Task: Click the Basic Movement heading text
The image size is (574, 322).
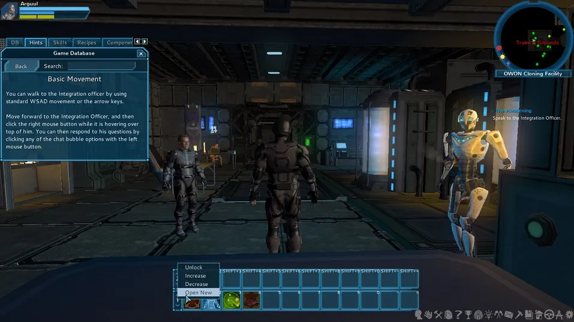Action: click(x=74, y=79)
